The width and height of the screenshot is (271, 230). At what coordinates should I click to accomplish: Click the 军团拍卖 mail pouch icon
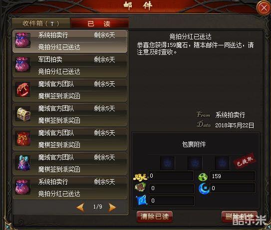(x=22, y=64)
